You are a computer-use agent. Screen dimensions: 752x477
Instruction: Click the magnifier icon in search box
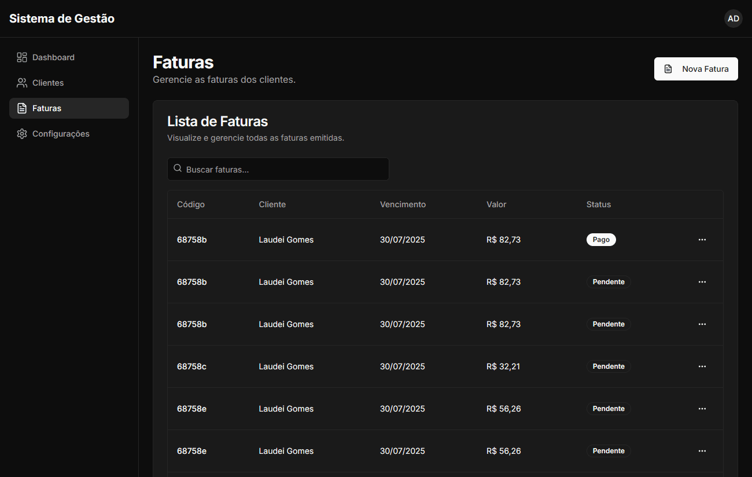coord(178,168)
